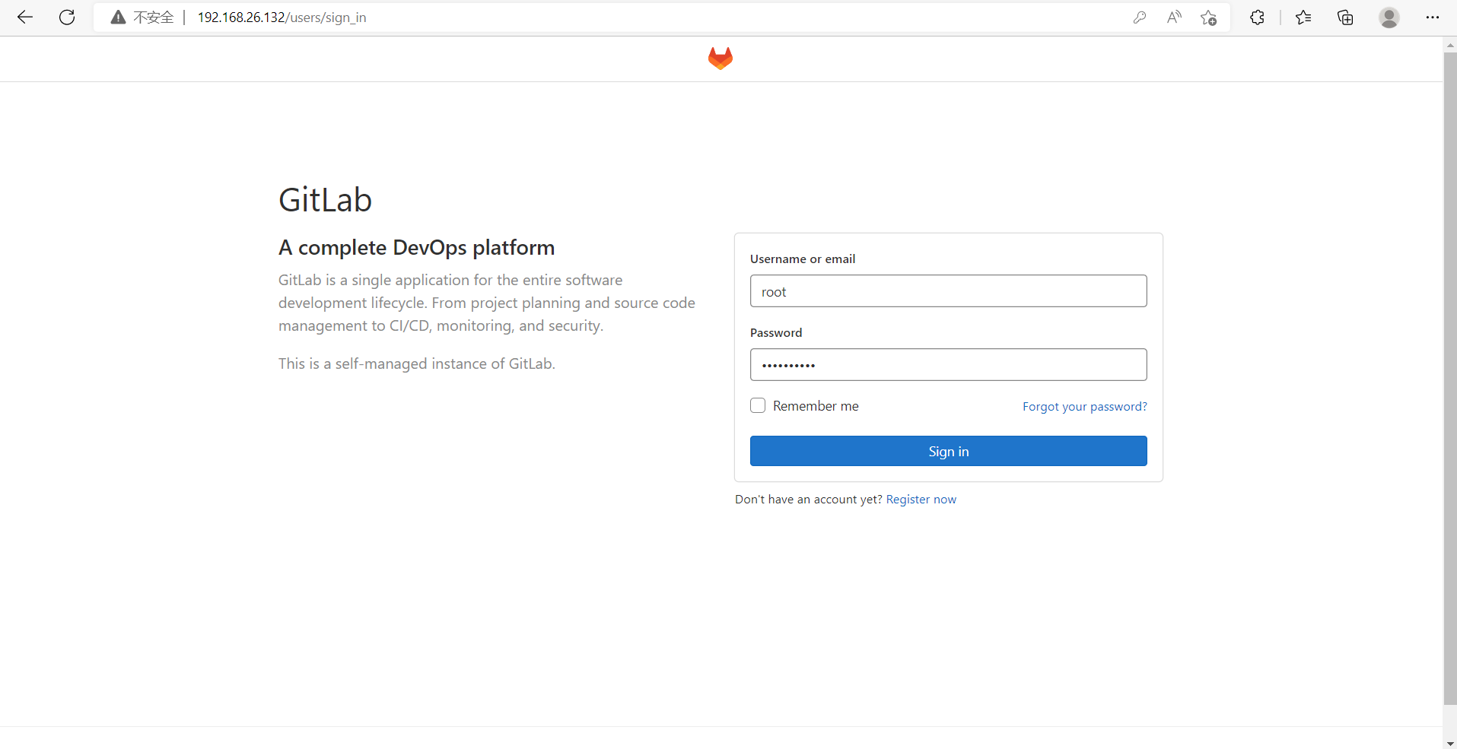Click '不安全' security label in address bar
1457x749 pixels.
(x=154, y=17)
